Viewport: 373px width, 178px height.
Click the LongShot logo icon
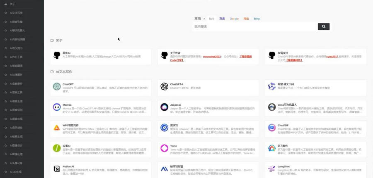coord(272,169)
